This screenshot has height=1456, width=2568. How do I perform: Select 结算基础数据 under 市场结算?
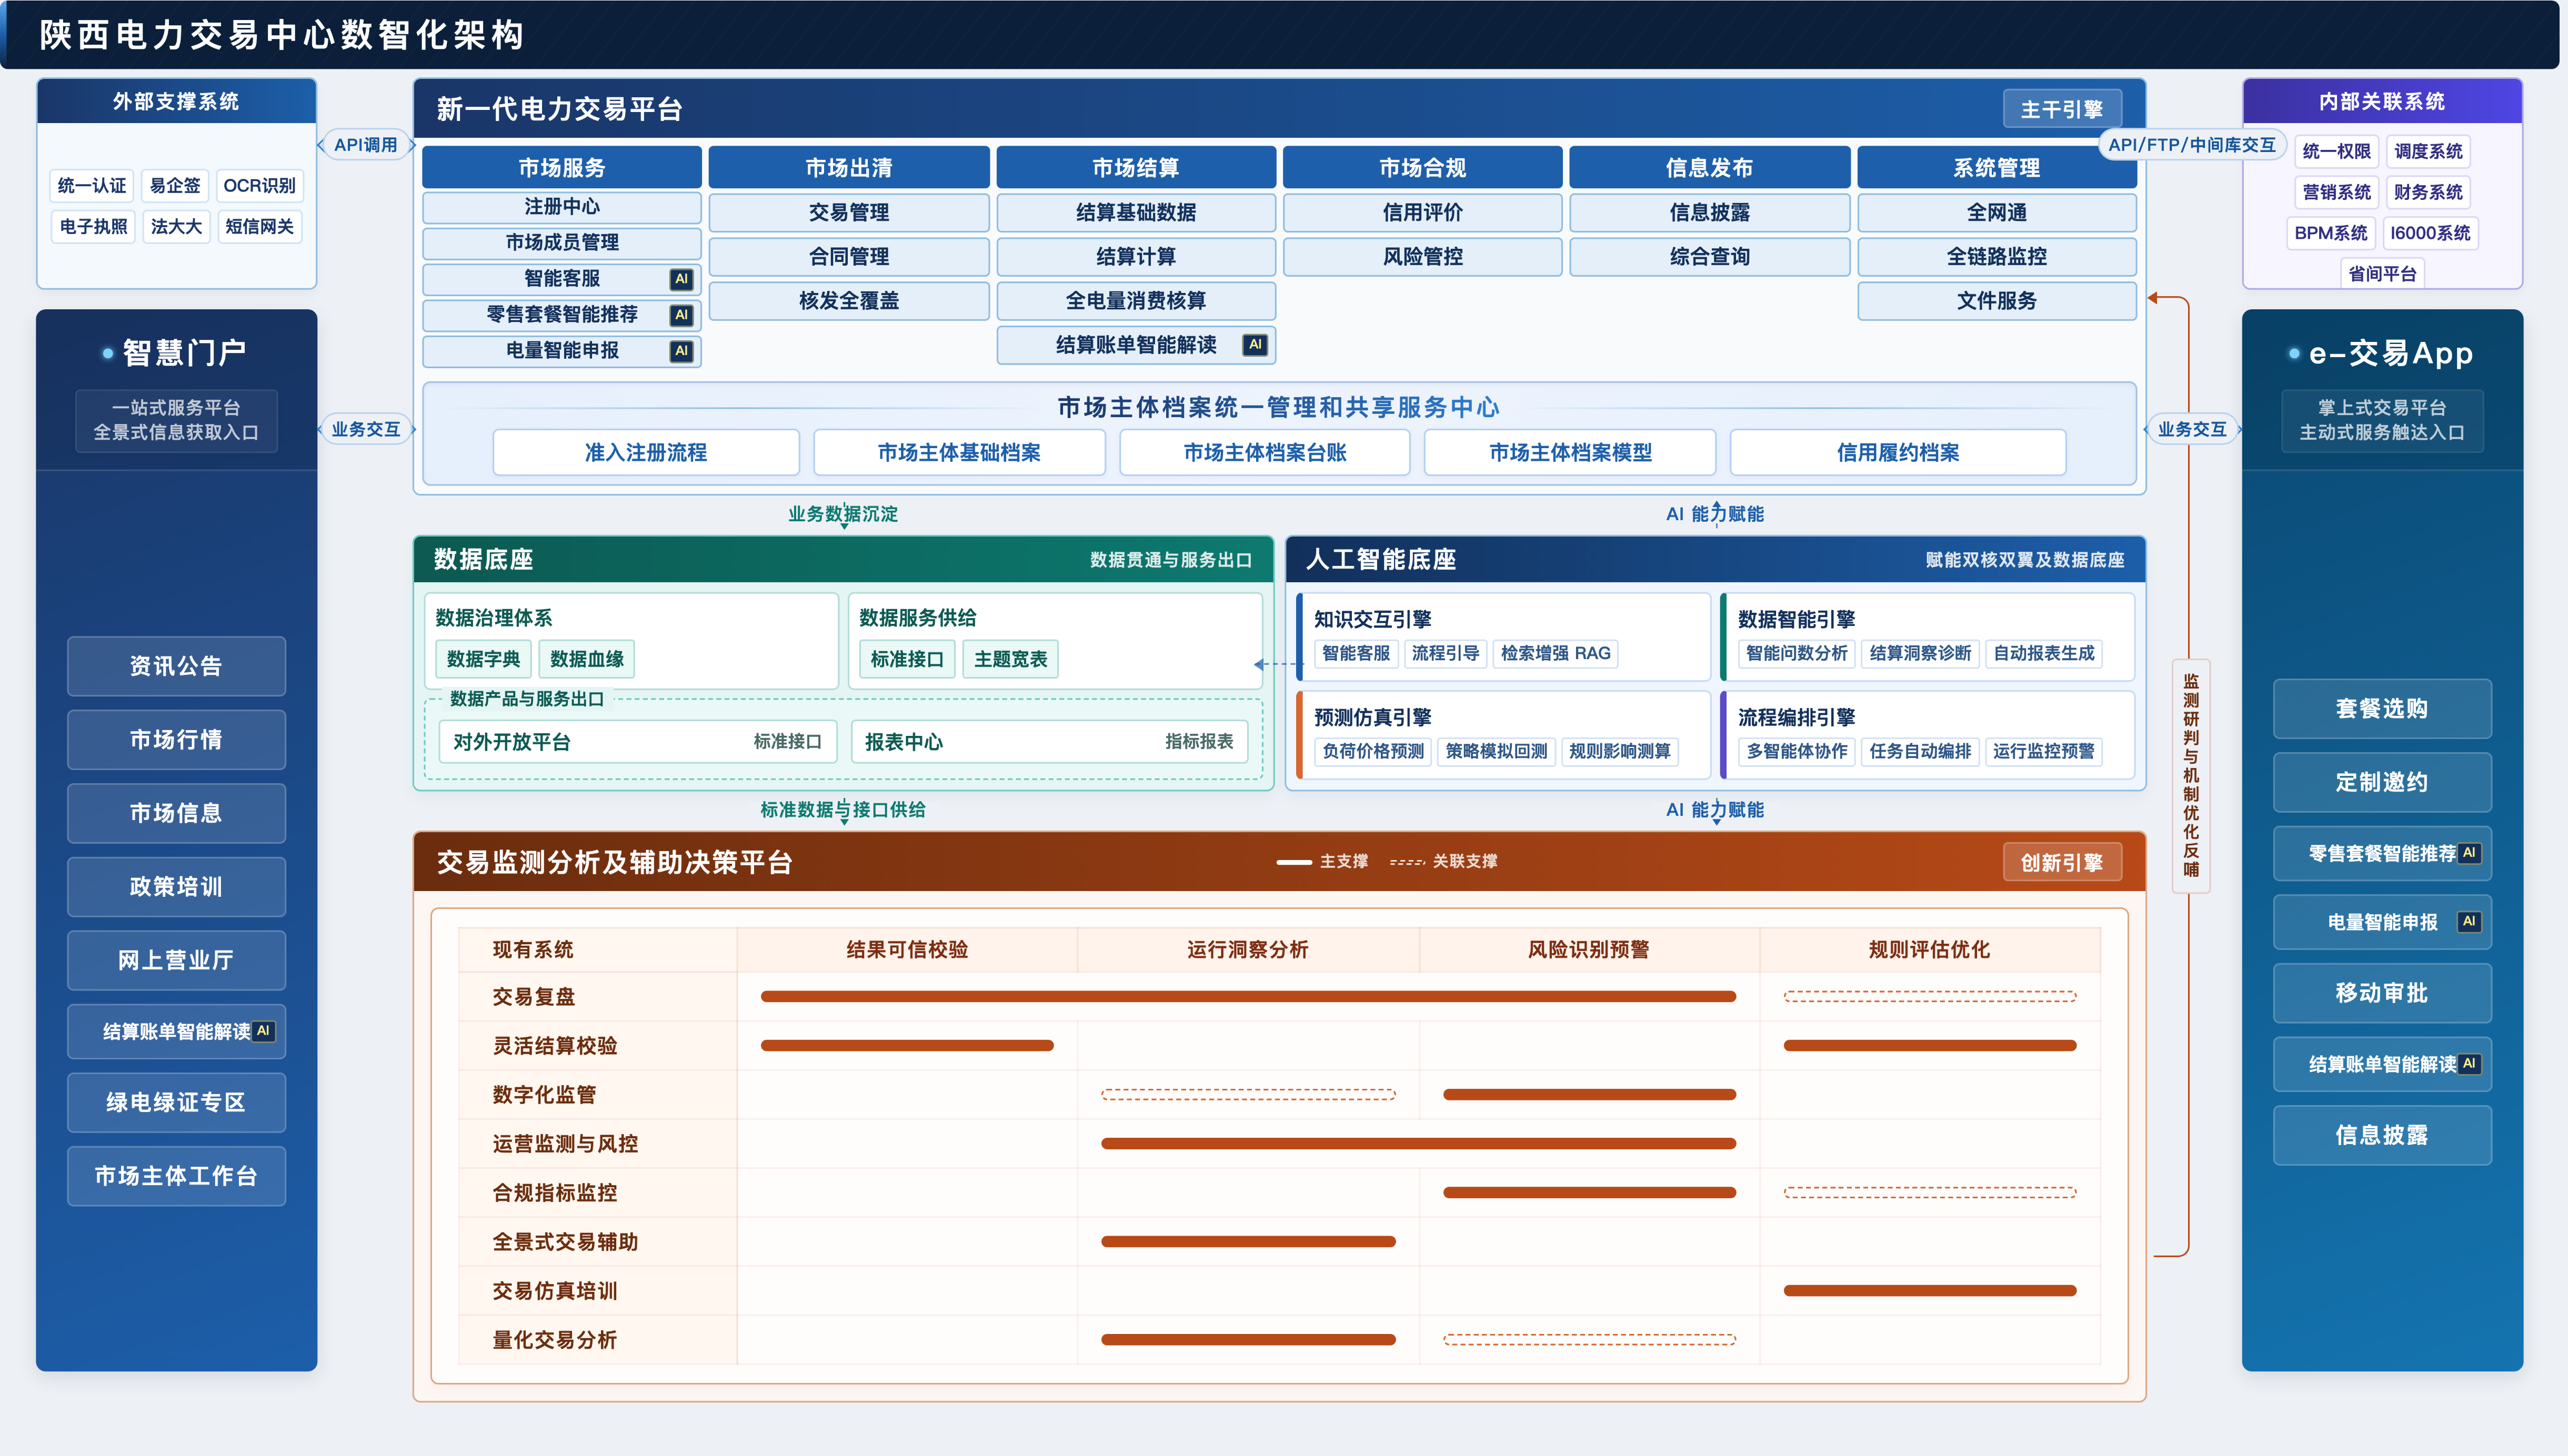coord(1136,213)
